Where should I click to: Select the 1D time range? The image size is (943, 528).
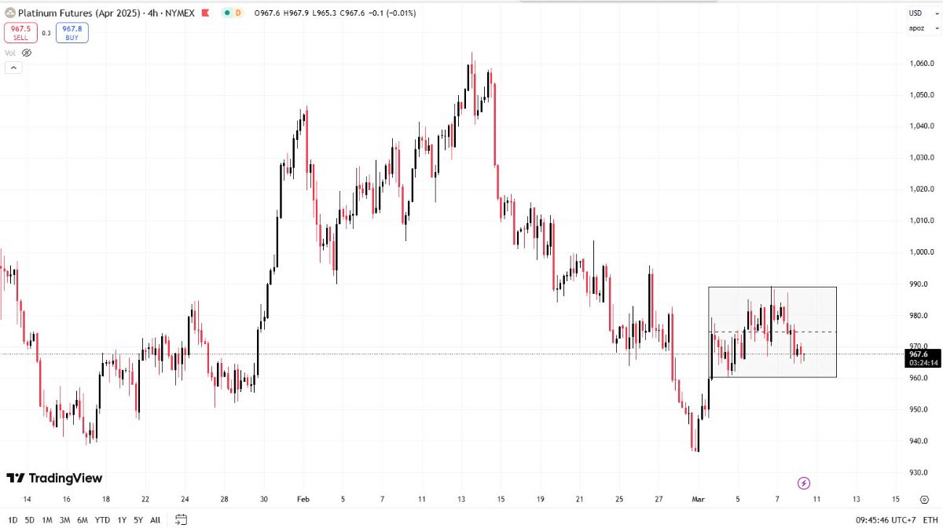pos(13,519)
